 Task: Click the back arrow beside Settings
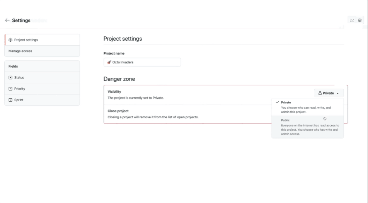tap(7, 20)
